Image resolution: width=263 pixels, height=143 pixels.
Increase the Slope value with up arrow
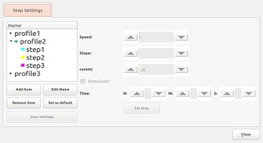[x=131, y=53]
